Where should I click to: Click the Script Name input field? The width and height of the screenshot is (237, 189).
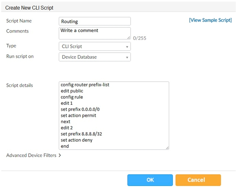coord(94,21)
